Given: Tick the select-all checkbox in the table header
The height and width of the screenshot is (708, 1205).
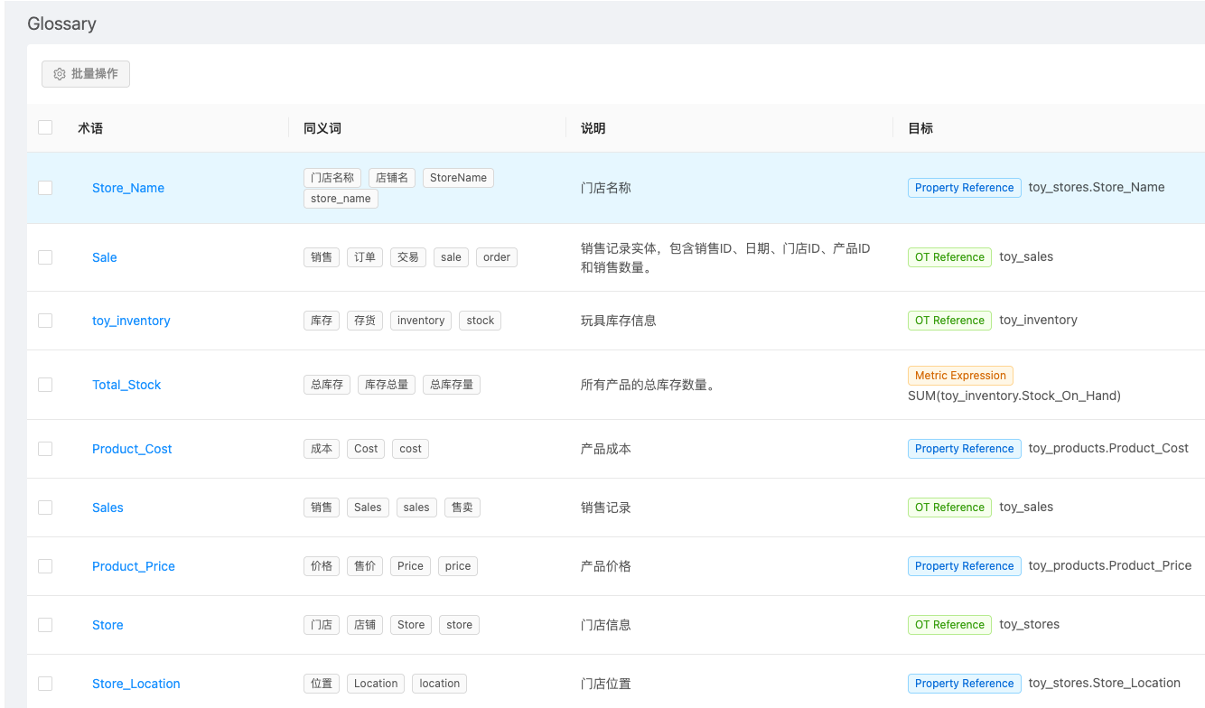Looking at the screenshot, I should coord(45,127).
